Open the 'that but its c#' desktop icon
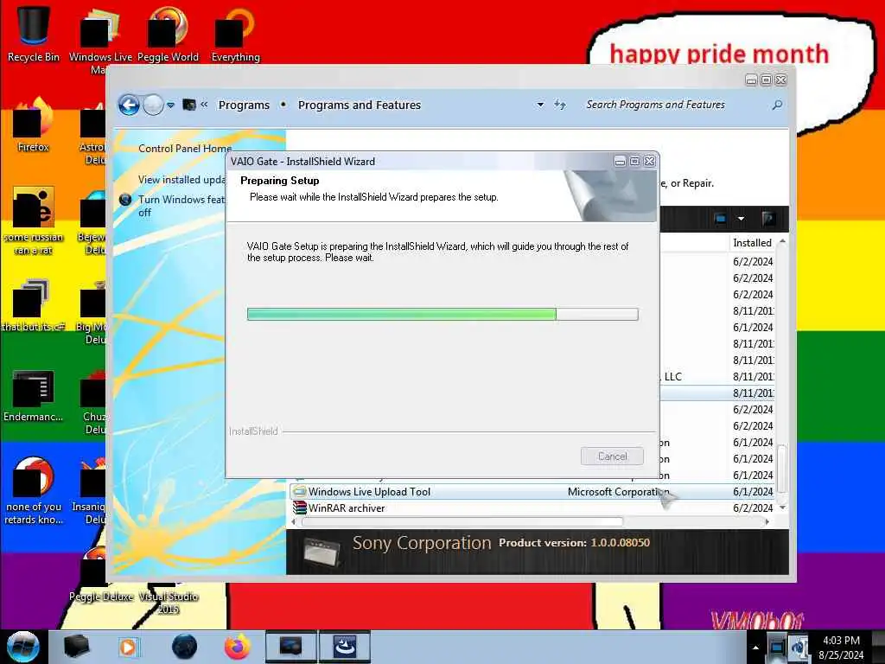Image resolution: width=885 pixels, height=664 pixels. (34, 305)
